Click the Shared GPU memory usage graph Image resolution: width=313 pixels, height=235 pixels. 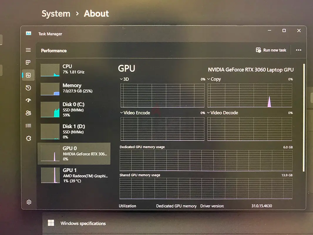tap(206, 188)
